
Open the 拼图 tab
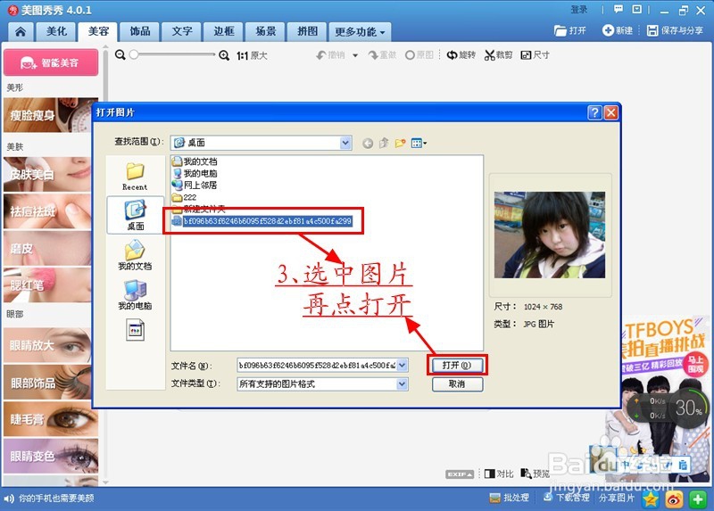pos(307,31)
